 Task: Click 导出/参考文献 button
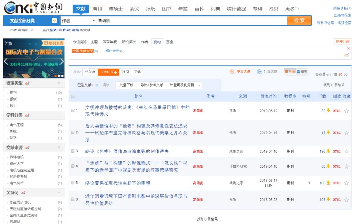click(152, 85)
